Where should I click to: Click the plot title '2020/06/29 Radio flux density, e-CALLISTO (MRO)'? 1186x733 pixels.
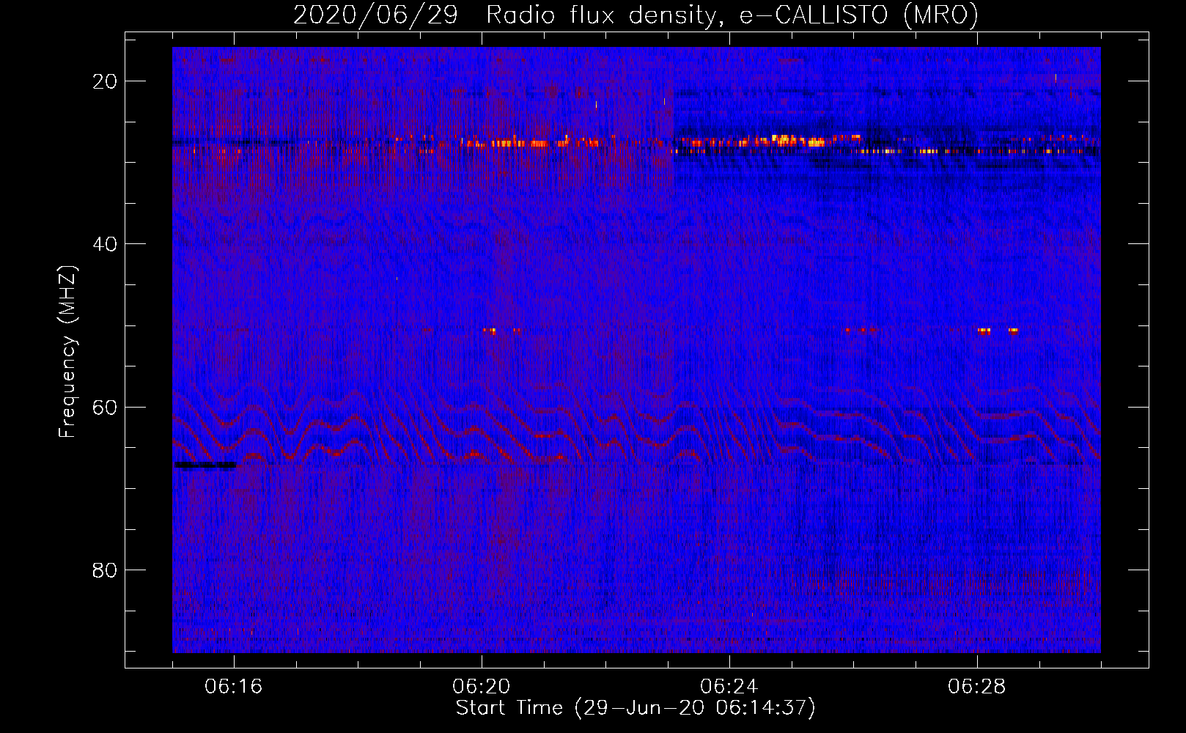click(636, 15)
